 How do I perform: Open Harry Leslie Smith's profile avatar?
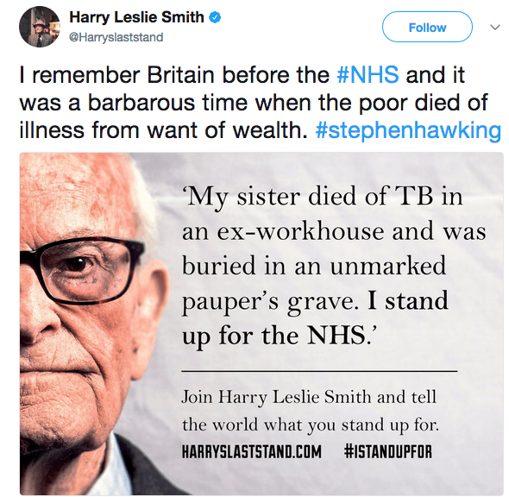40,27
